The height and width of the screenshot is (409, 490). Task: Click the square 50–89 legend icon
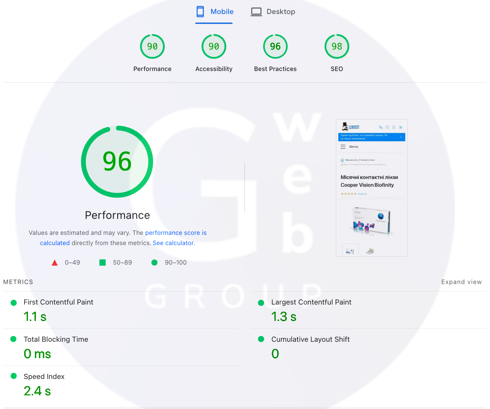(103, 263)
